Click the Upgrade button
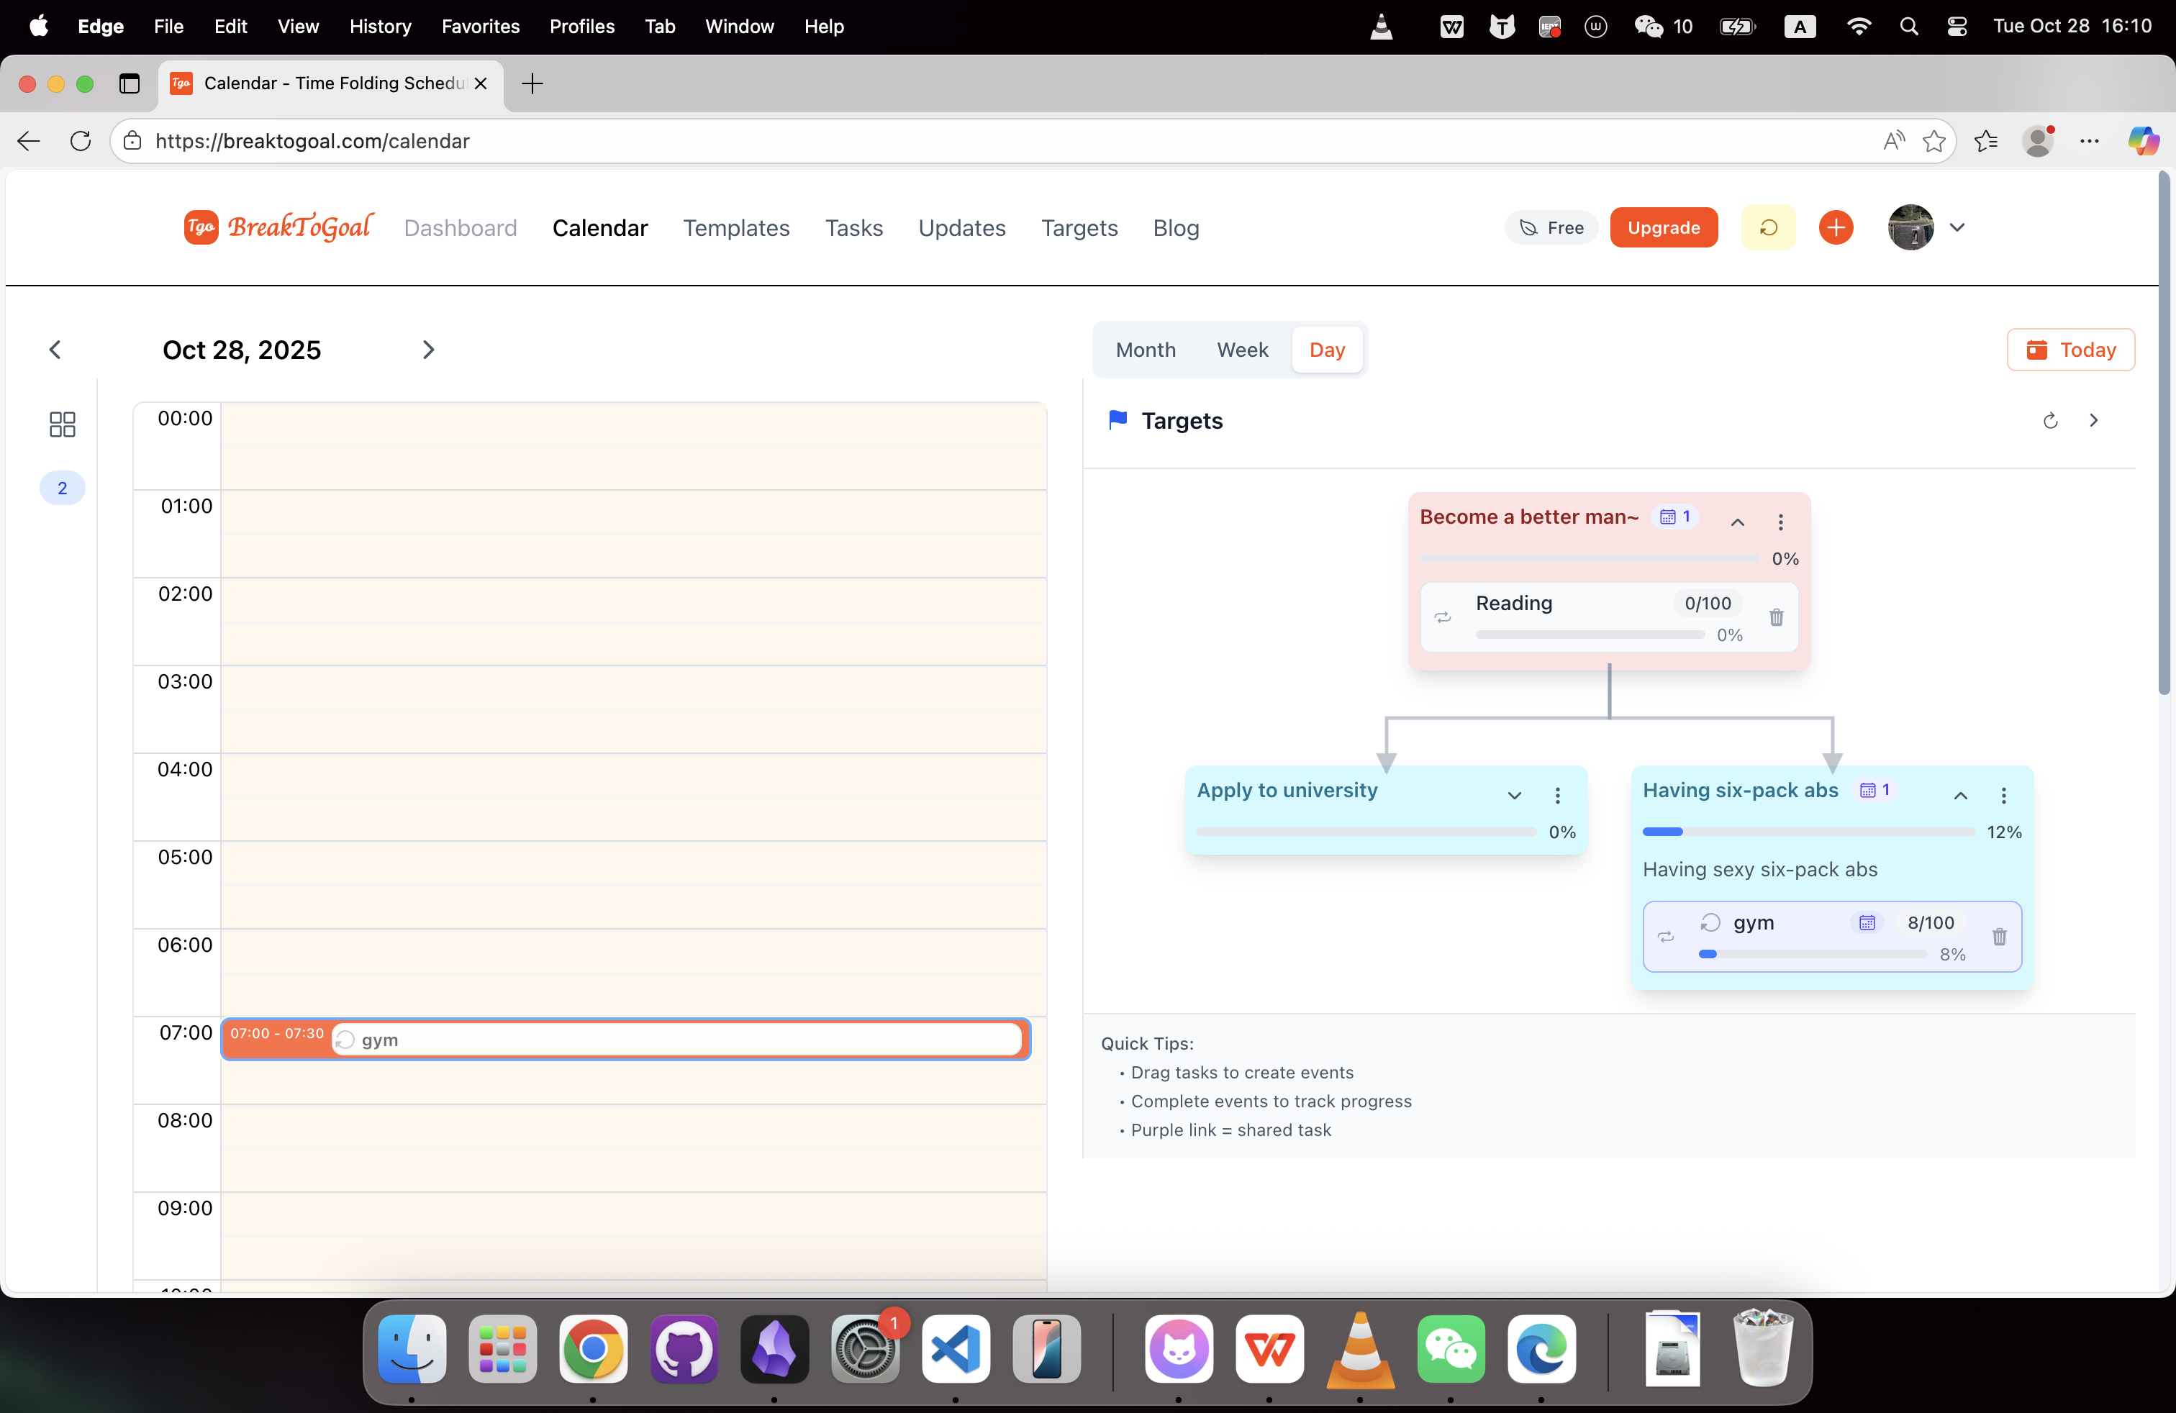 point(1663,227)
